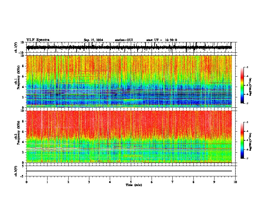Click the "-7" label on ch.2 color scale
265x204 pixels.
pyautogui.click(x=247, y=158)
